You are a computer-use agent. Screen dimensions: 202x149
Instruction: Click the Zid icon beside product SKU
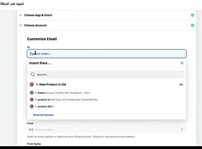tap(32, 106)
